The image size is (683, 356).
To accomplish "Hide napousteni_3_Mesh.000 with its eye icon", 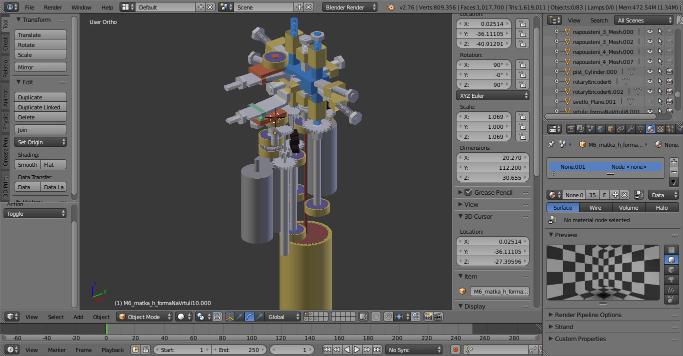I will point(650,31).
